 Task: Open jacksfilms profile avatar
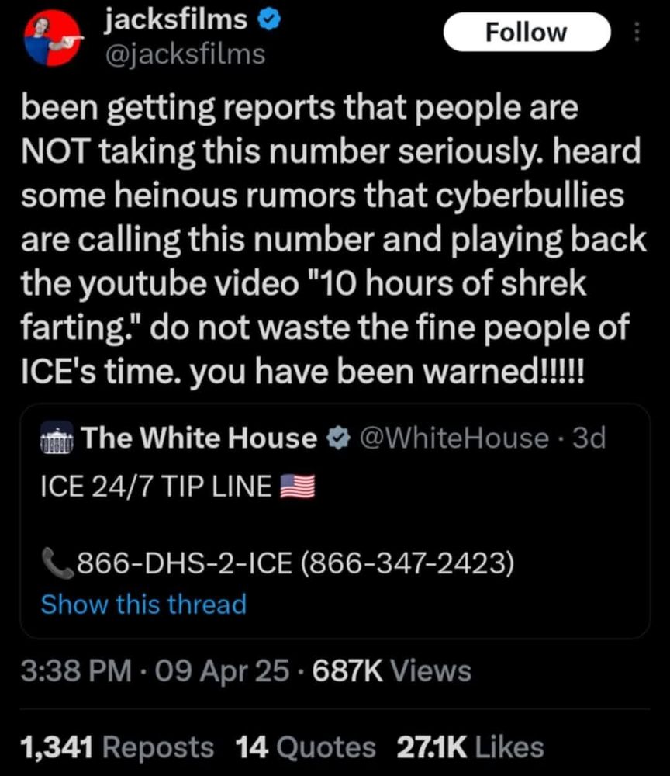tap(52, 39)
